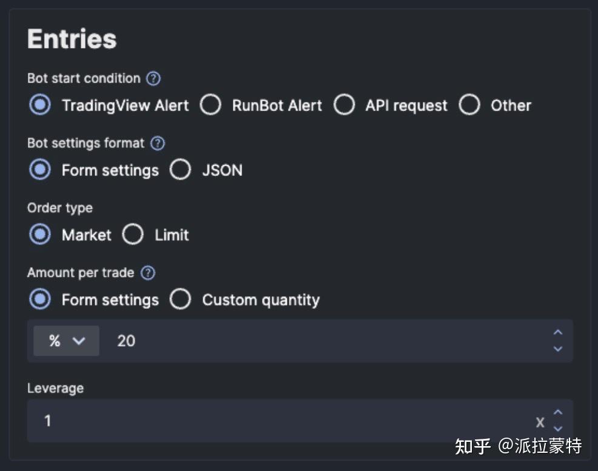Click the chevron on the percent unit selector
Screen dimensions: 598x471
[x=79, y=341]
